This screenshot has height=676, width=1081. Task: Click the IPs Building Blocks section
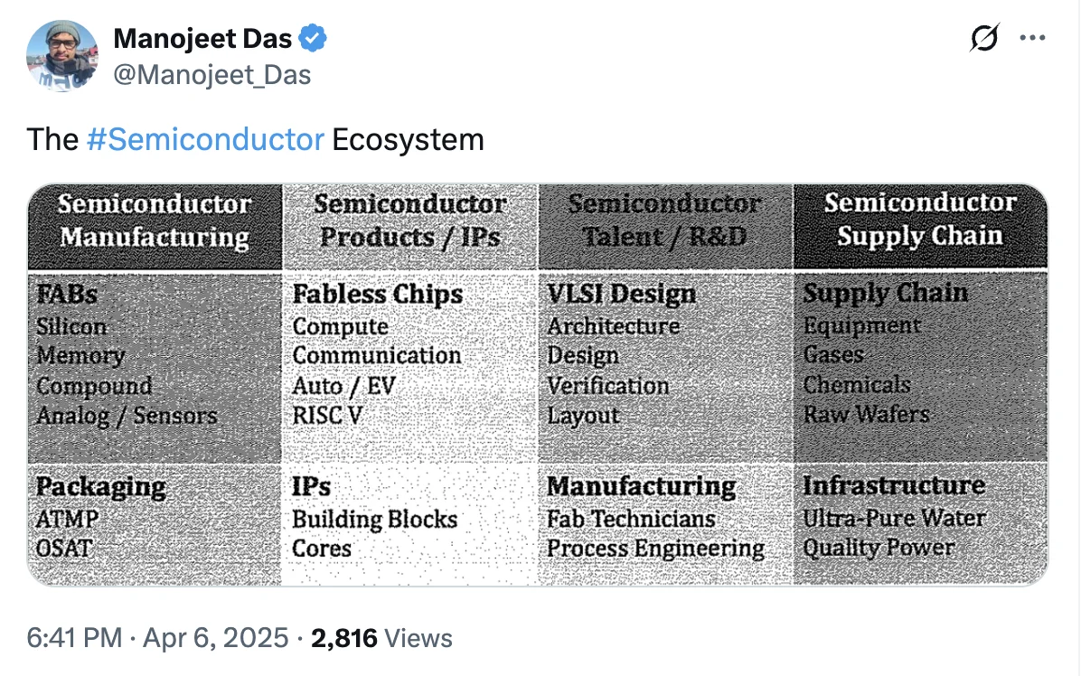pos(409,523)
